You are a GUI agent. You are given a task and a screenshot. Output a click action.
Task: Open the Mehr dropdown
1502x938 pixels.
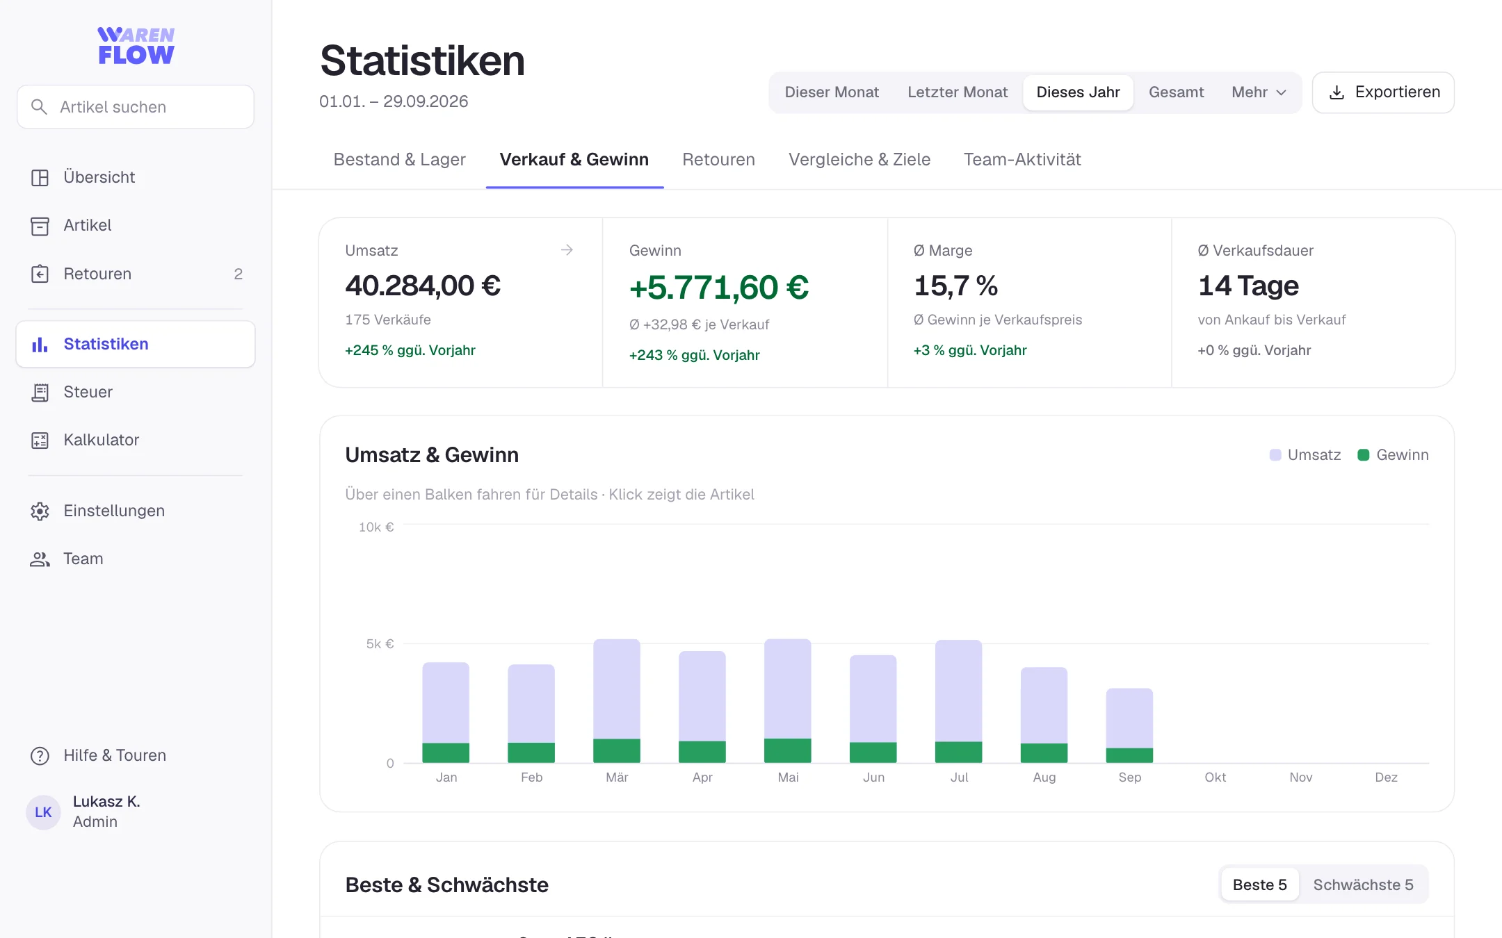coord(1259,92)
